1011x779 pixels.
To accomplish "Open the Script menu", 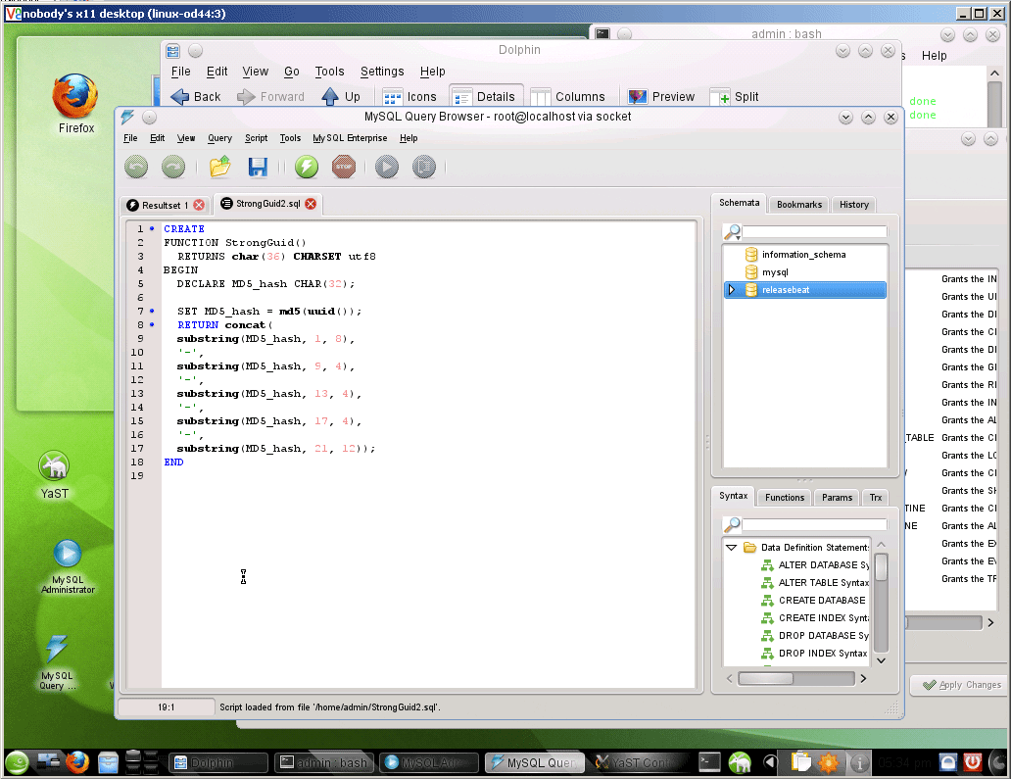I will point(256,138).
